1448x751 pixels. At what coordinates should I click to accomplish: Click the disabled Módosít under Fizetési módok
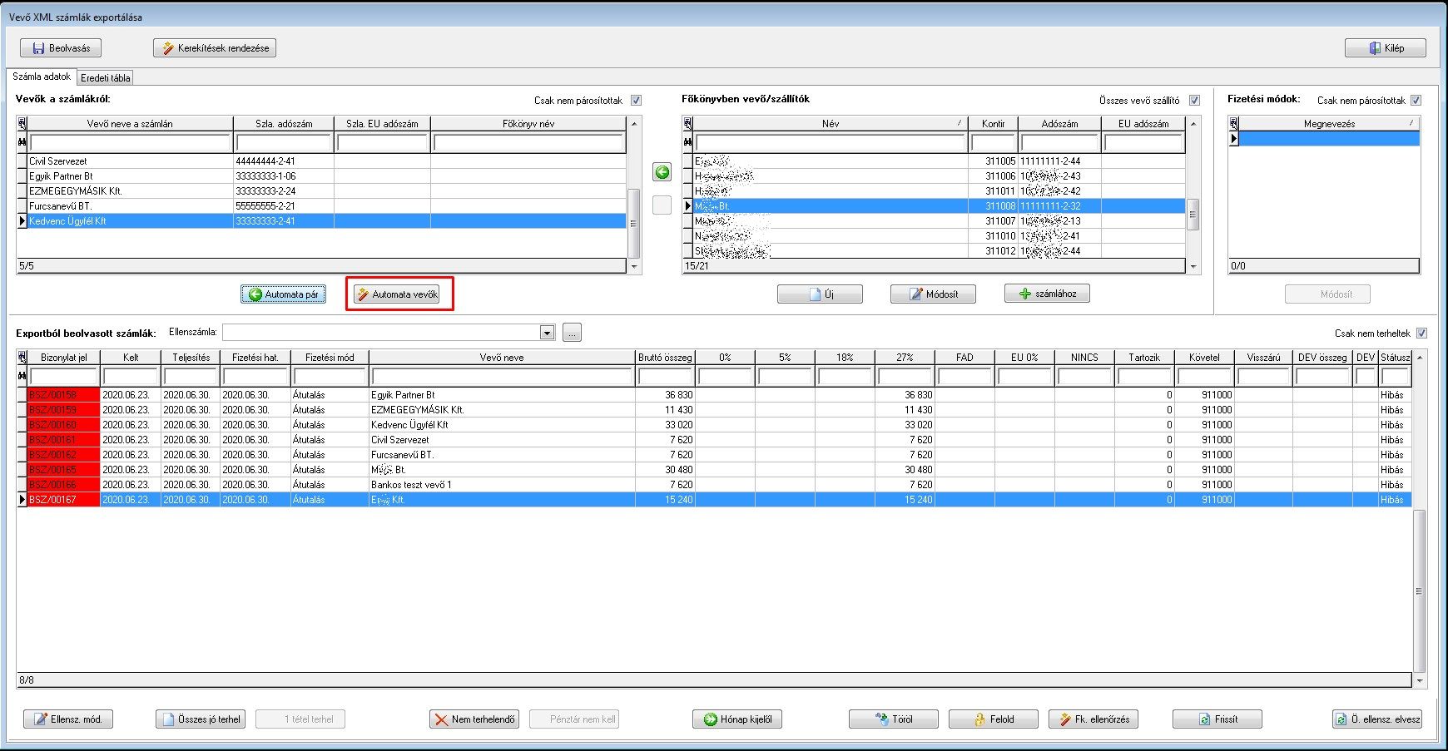point(1327,294)
